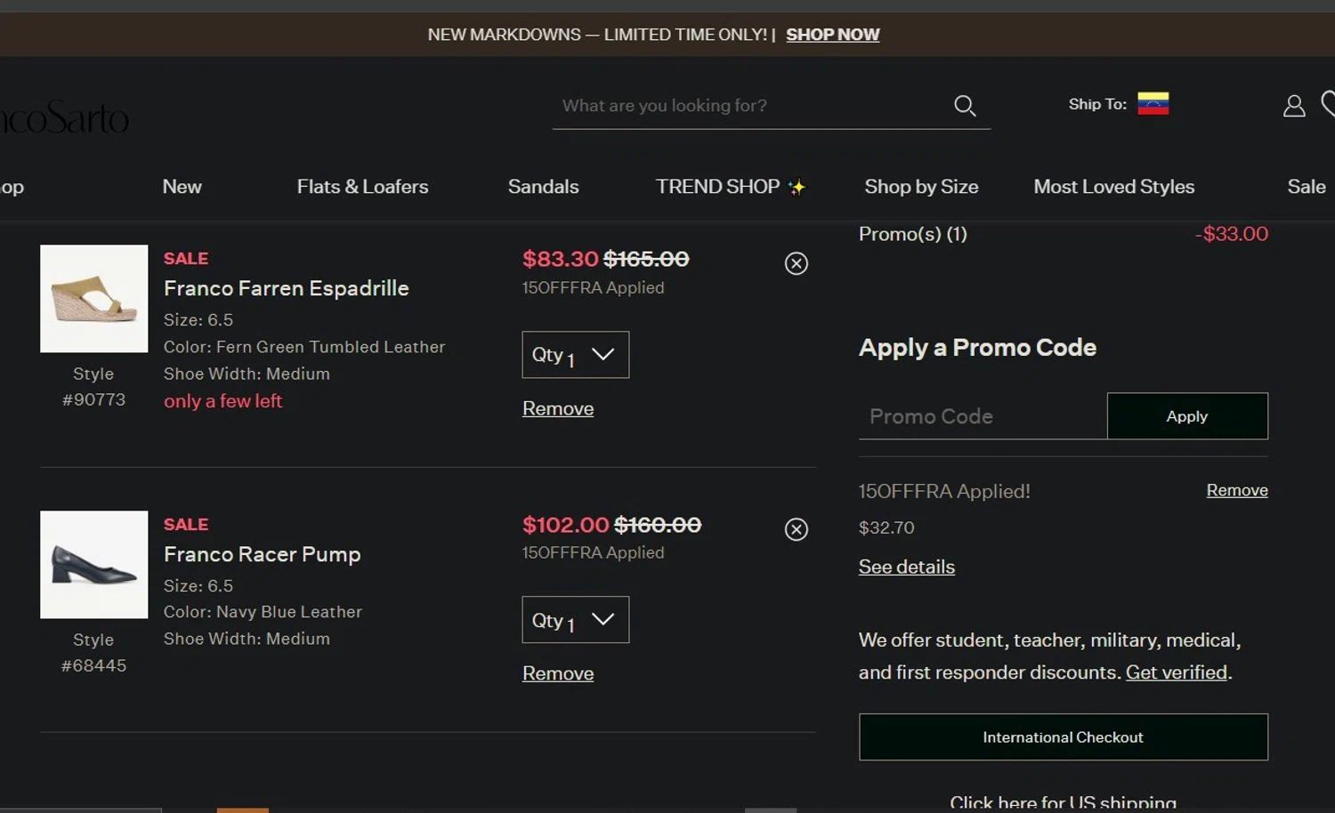
Task: Click the $102.00 sale price
Action: click(566, 525)
